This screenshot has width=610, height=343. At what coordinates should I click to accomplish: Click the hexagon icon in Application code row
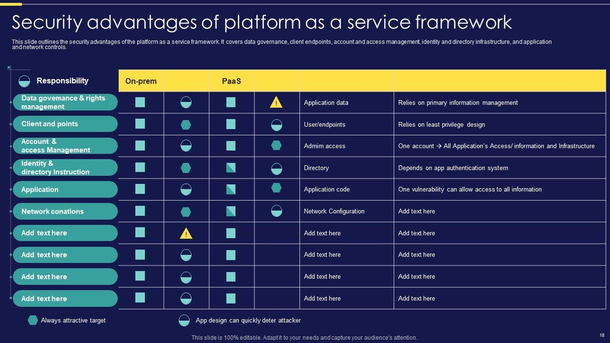pyautogui.click(x=276, y=188)
